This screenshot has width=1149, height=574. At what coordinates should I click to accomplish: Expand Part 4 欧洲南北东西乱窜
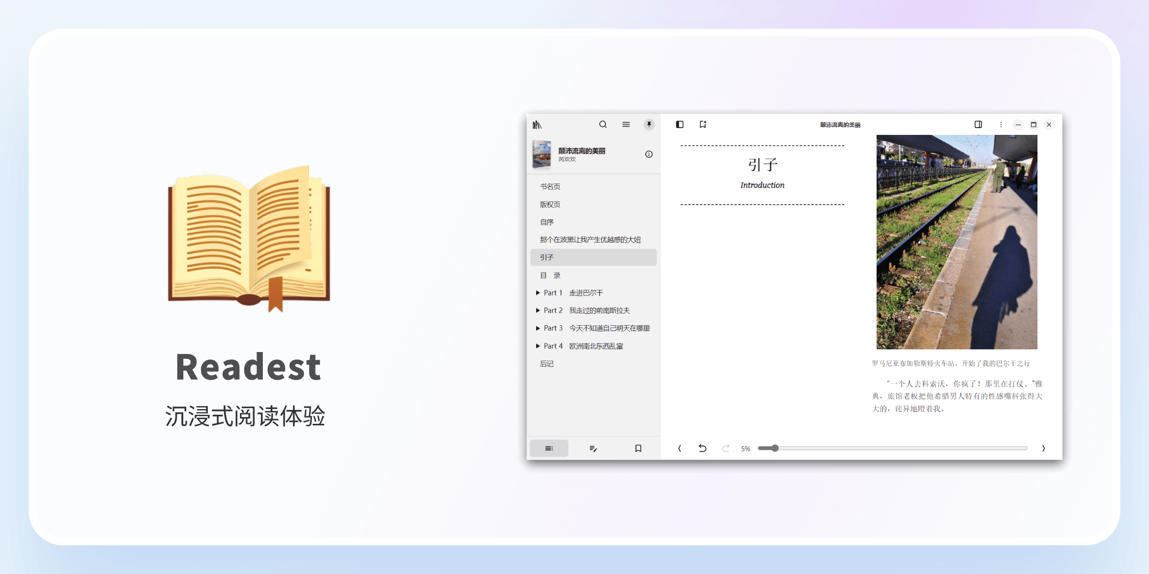[x=538, y=346]
